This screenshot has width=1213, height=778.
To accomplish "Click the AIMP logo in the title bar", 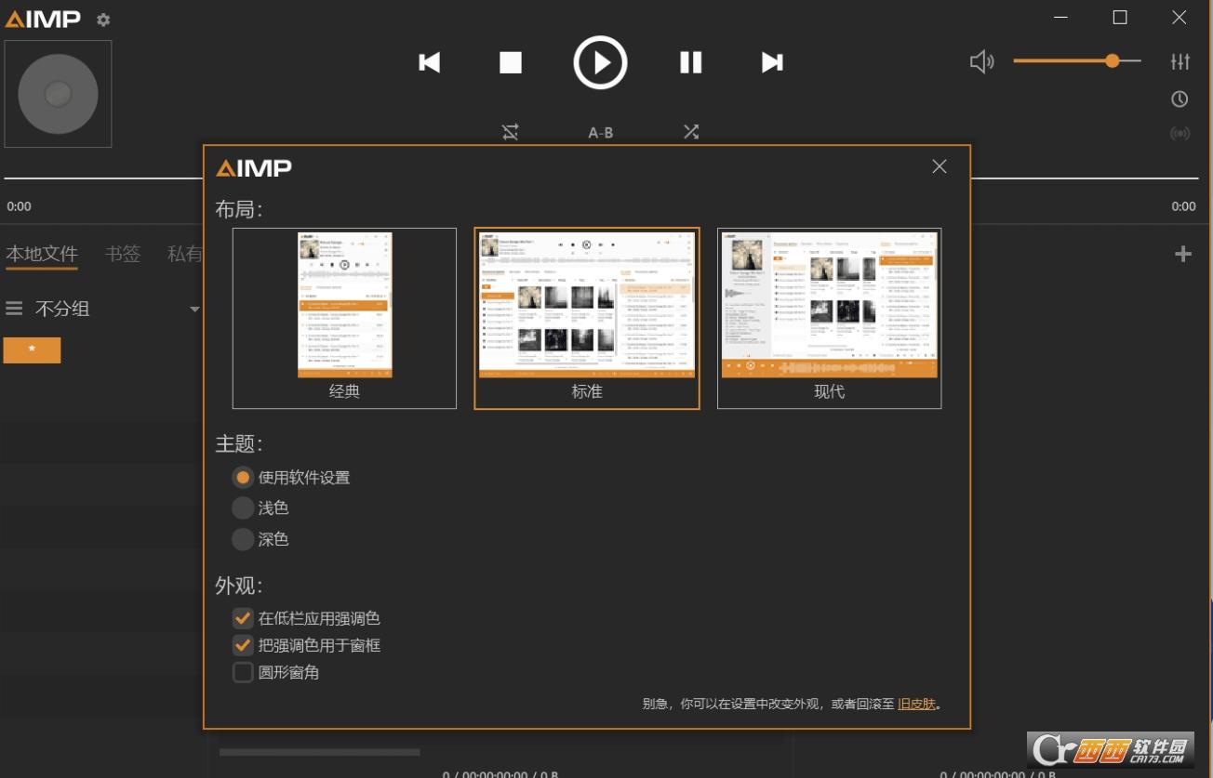I will (x=43, y=20).
